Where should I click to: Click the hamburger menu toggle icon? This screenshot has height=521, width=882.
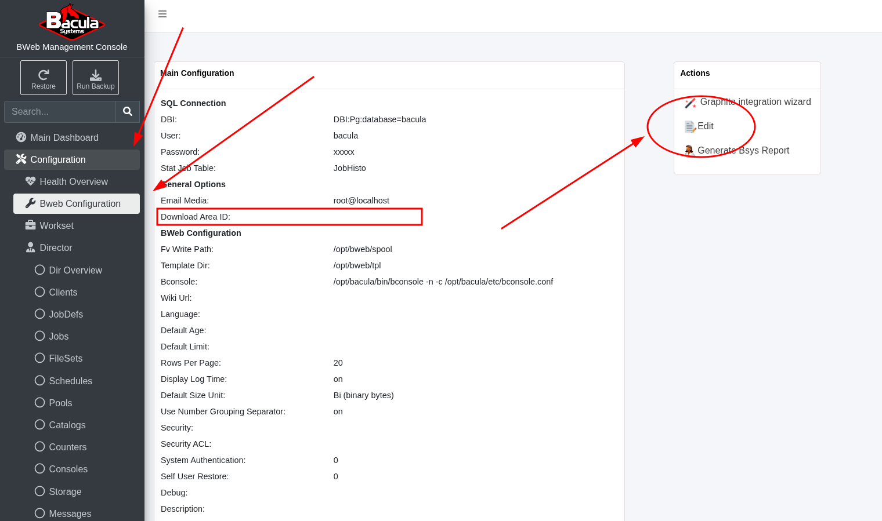162,14
